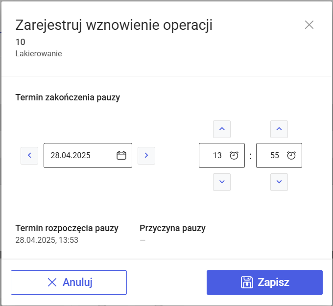Click the "Termin zakończenia pauzy" label
The width and height of the screenshot is (333, 306).
(68, 97)
